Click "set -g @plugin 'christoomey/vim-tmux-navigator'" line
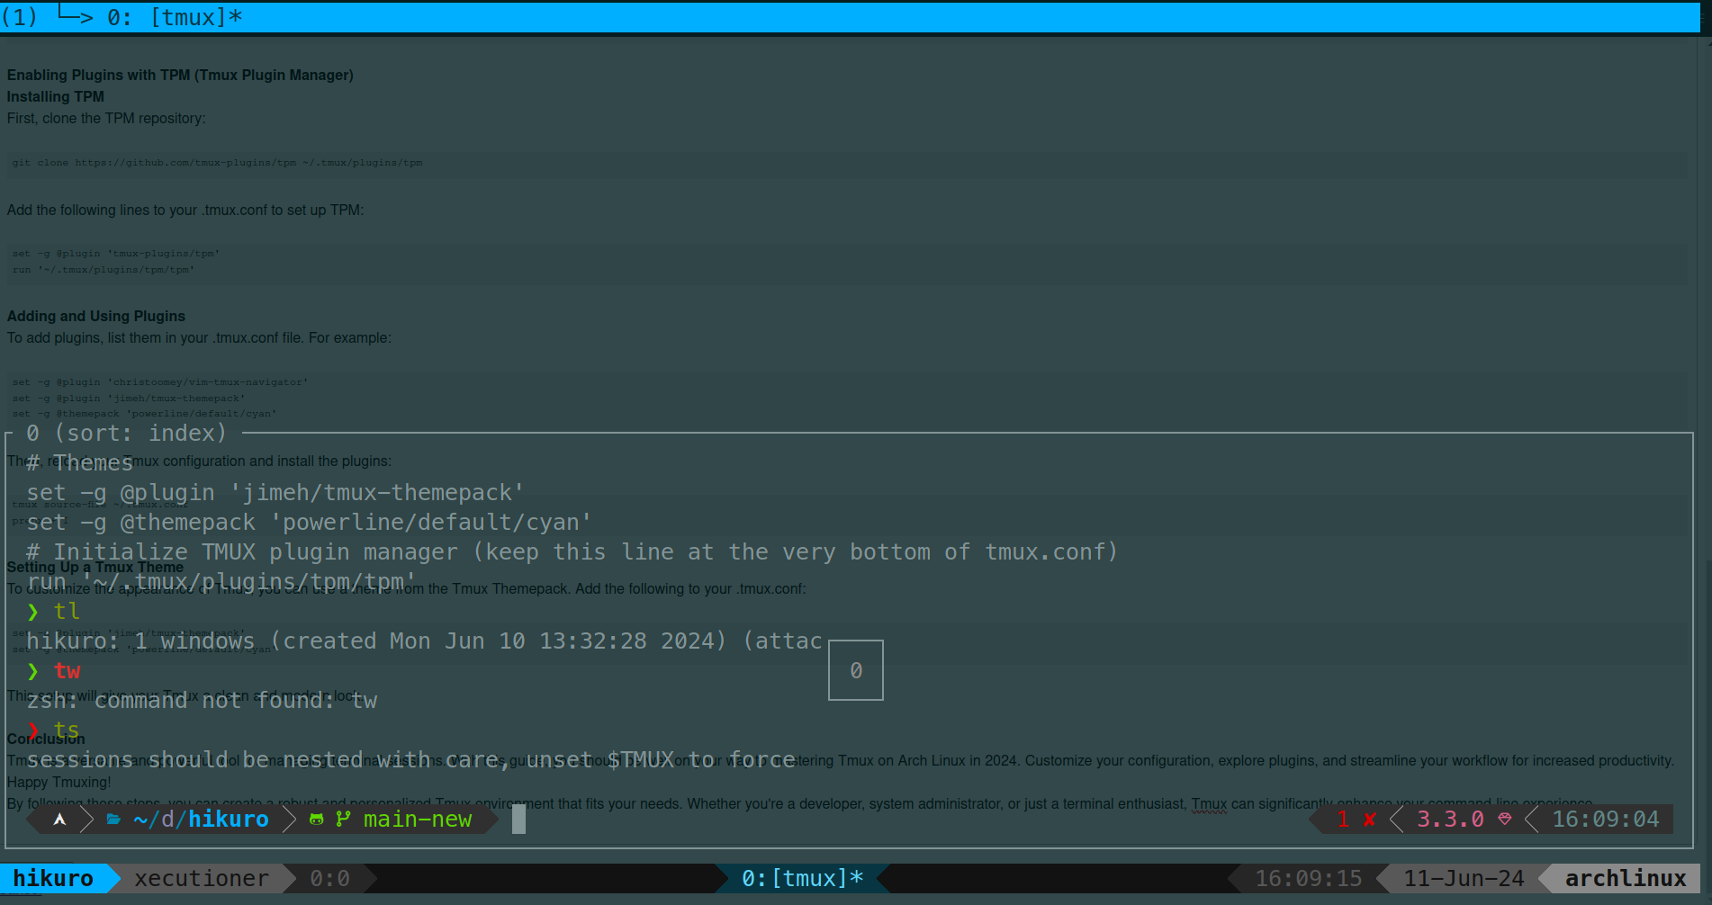1712x905 pixels. (x=160, y=382)
